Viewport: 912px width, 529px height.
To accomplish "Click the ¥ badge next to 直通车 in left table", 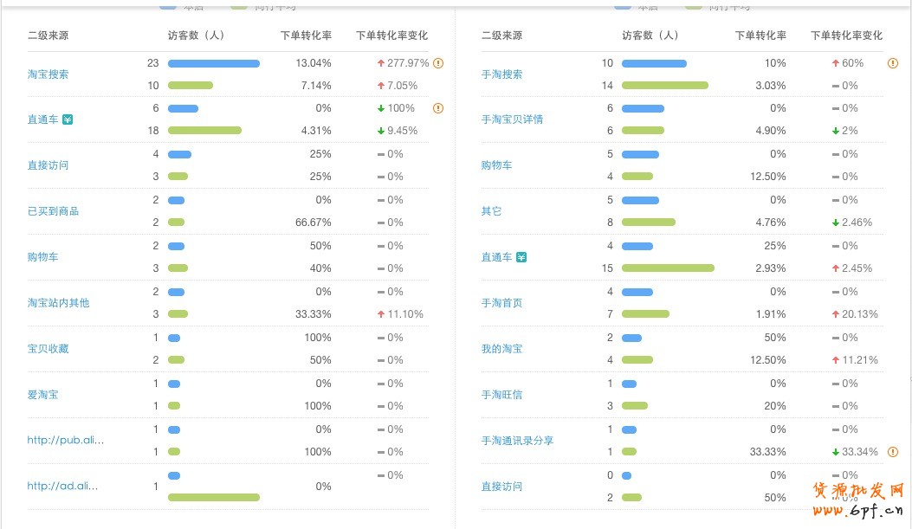I will 67,119.
